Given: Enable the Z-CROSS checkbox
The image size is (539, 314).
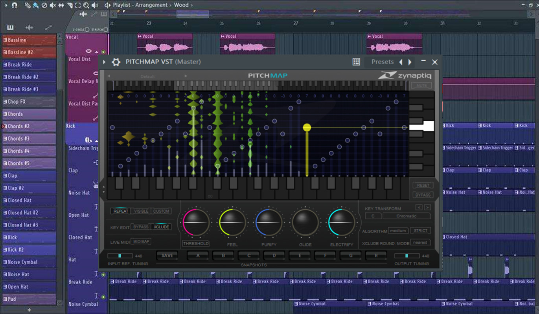Looking at the screenshot, I should (x=87, y=29).
